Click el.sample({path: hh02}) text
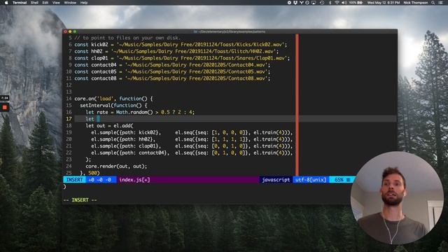This screenshot has width=448, height=252. pyautogui.click(x=123, y=139)
